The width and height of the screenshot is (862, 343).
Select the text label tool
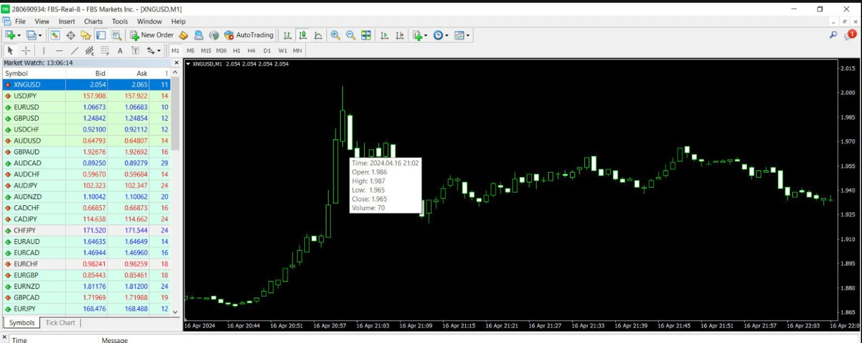coord(120,51)
